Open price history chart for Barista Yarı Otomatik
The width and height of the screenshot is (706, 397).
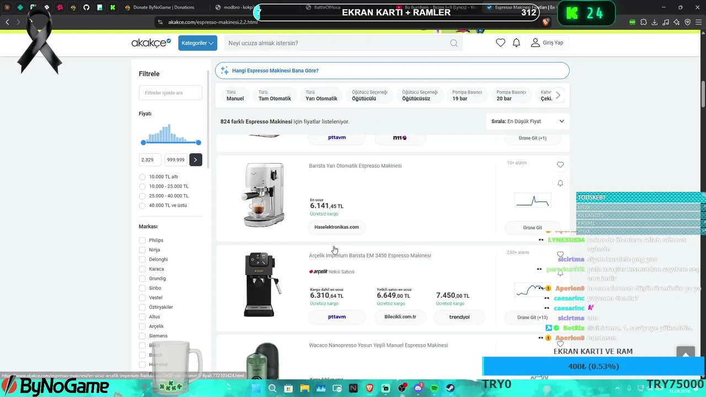pos(532,200)
